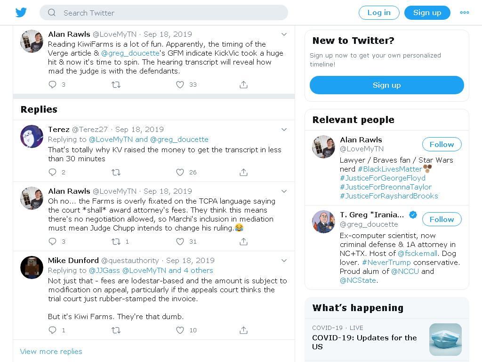The height and width of the screenshot is (362, 482).
Task: Like Terez's reply with 26 likes
Action: (x=180, y=173)
